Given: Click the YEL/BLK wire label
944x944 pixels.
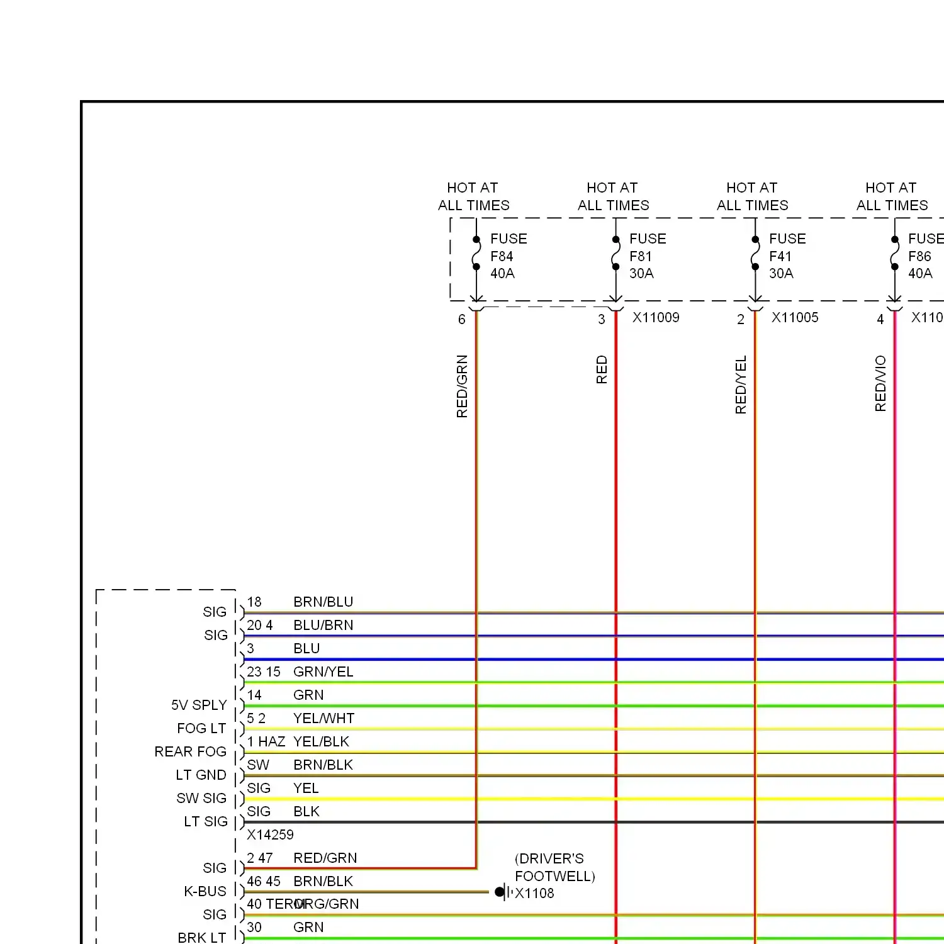Looking at the screenshot, I should 322,741.
